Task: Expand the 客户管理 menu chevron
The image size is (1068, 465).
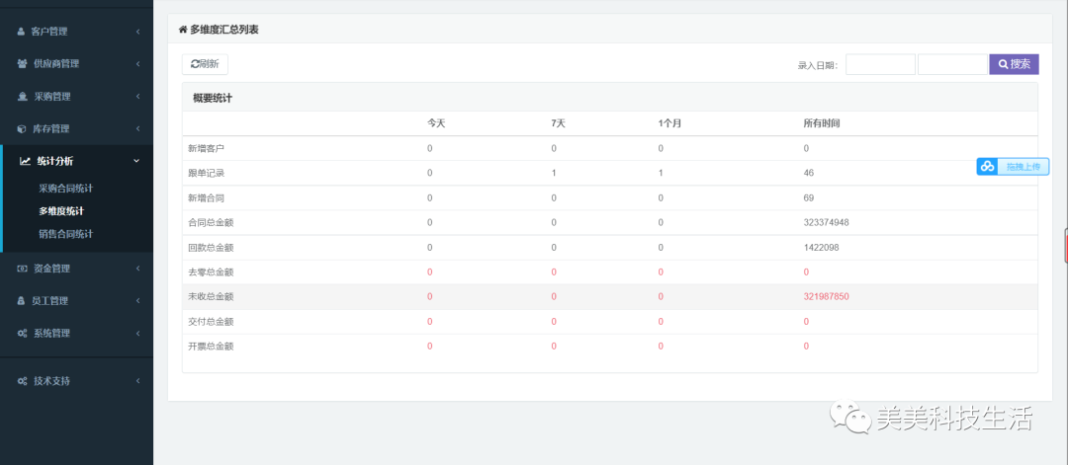Action: pyautogui.click(x=137, y=32)
